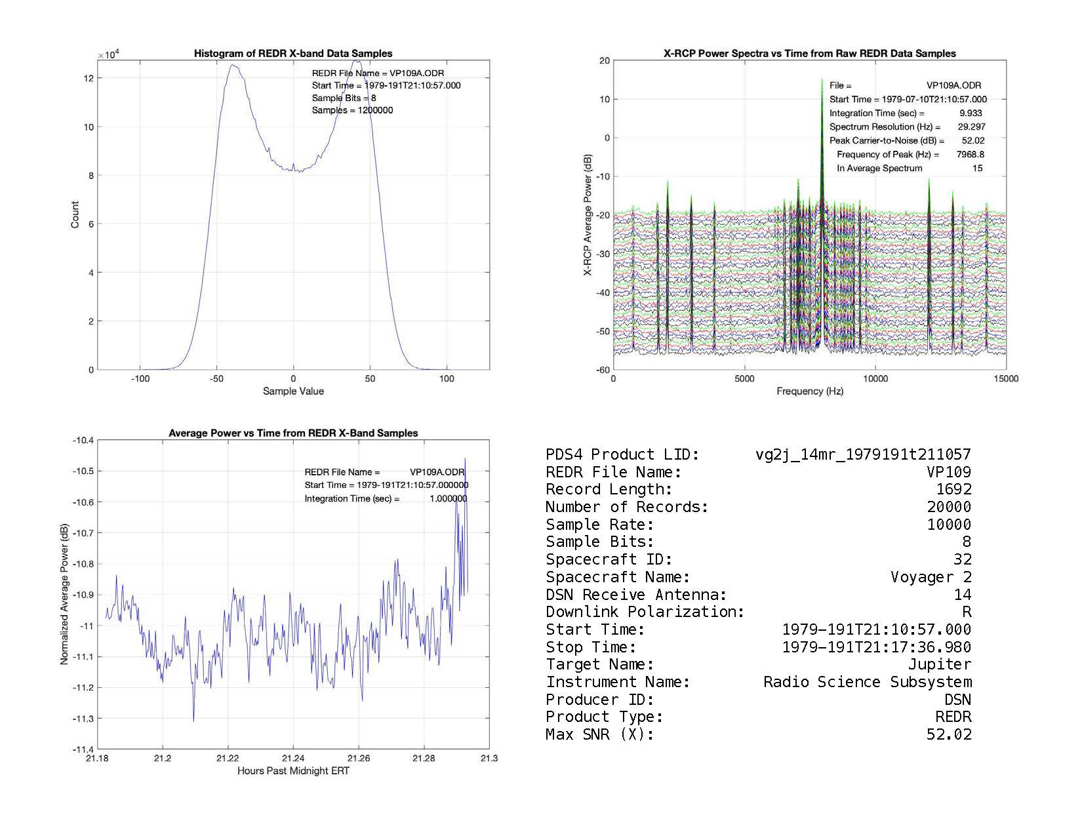
Task: Click the PDS4 Product LID value
Action: (x=863, y=454)
